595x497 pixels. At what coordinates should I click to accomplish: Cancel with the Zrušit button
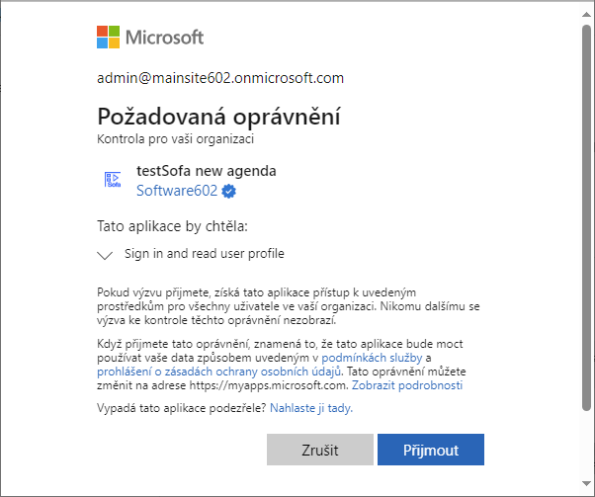[x=320, y=450]
